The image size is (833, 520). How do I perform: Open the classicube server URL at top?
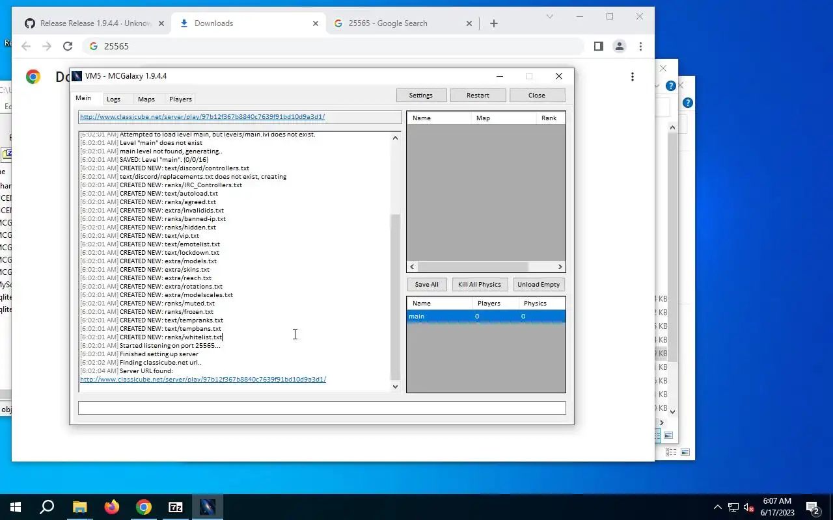tap(202, 117)
